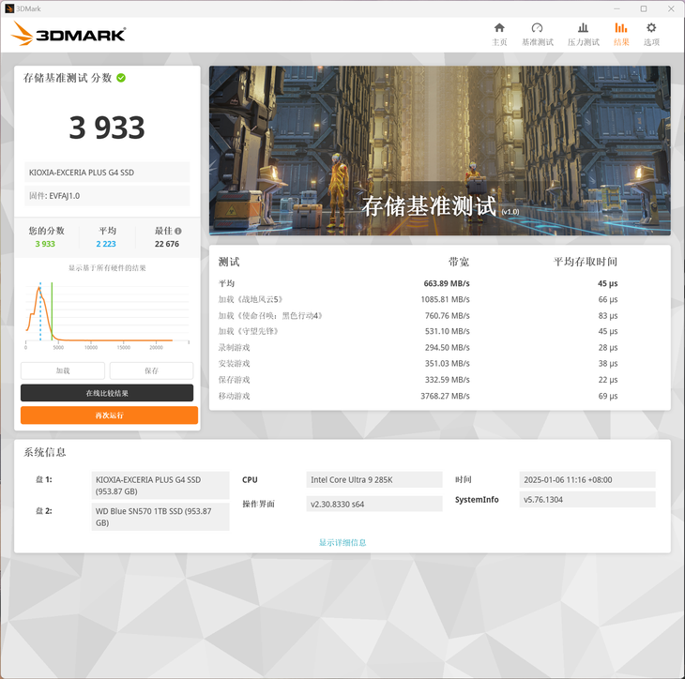Viewport: 685px width, 679px height.
Task: Click the 加载 load button
Action: point(63,370)
